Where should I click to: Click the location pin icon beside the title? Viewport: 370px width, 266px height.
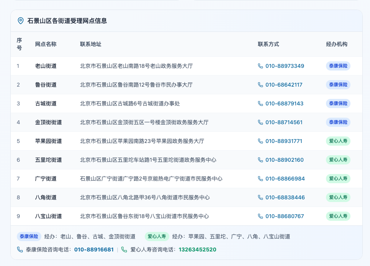[x=21, y=21]
